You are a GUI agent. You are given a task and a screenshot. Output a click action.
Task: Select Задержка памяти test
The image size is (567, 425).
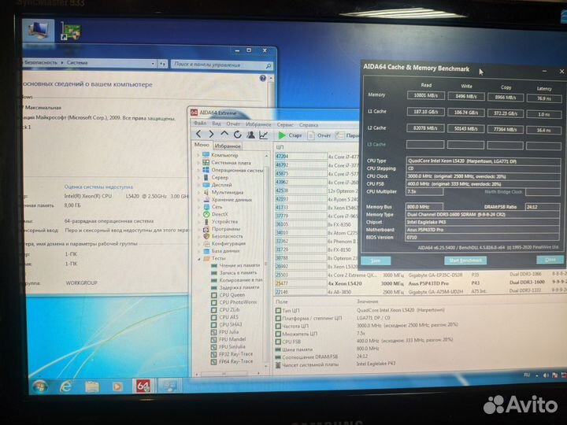coord(239,287)
